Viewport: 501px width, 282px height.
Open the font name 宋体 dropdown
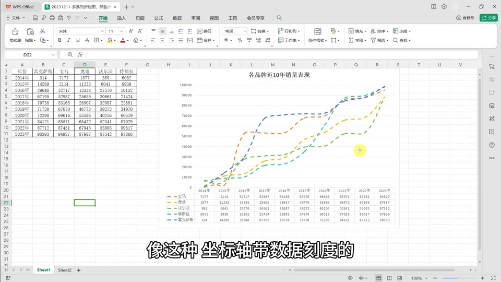tap(102, 31)
